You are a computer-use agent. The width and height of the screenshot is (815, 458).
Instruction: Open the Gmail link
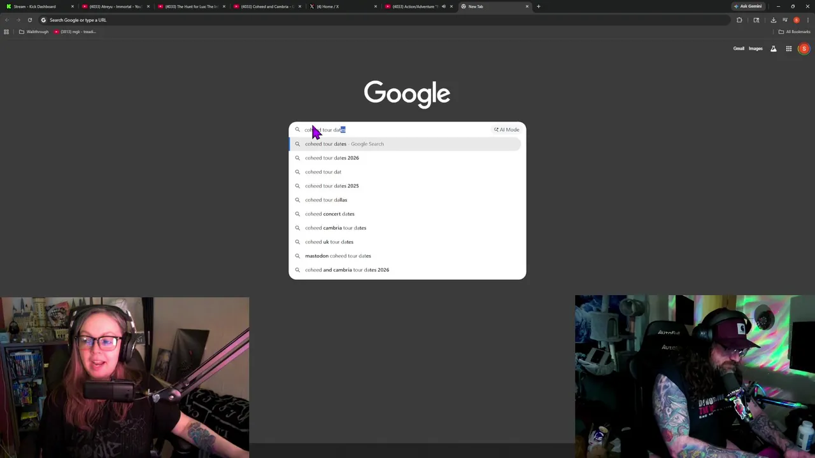pyautogui.click(x=739, y=48)
